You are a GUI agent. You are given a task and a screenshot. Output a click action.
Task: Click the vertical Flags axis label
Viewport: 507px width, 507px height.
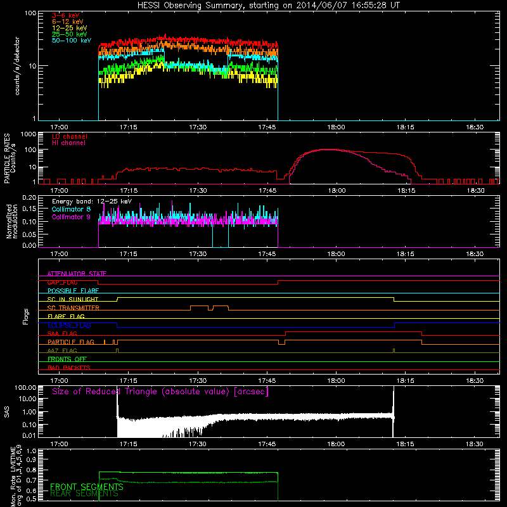point(26,316)
